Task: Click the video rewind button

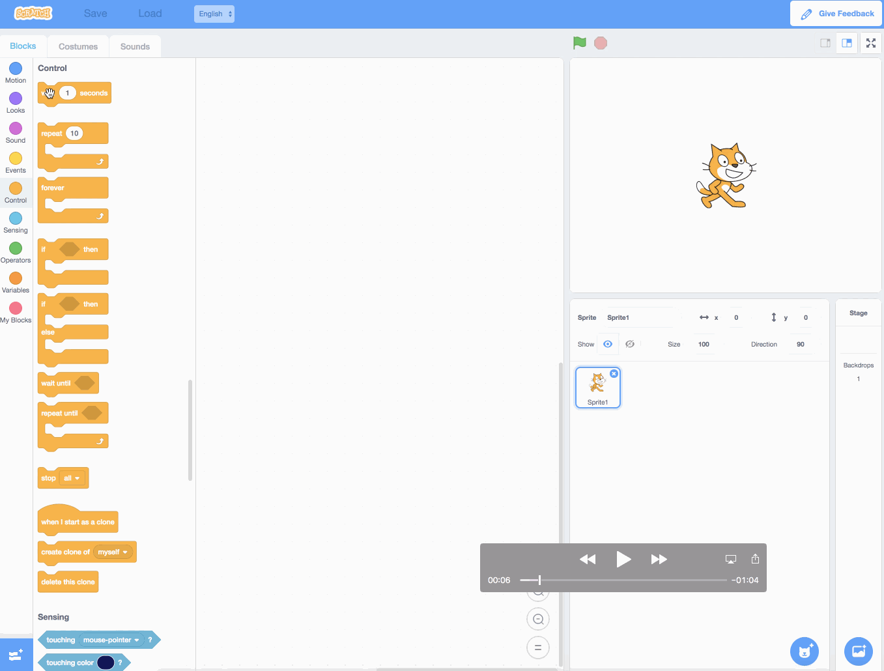Action: (x=588, y=559)
